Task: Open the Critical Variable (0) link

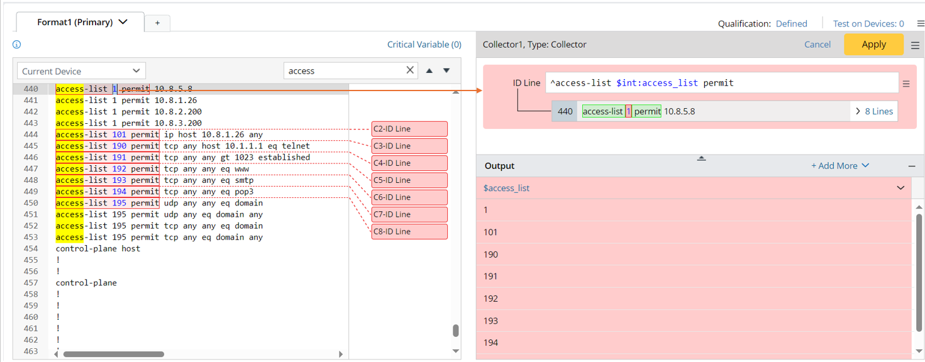Action: (424, 45)
